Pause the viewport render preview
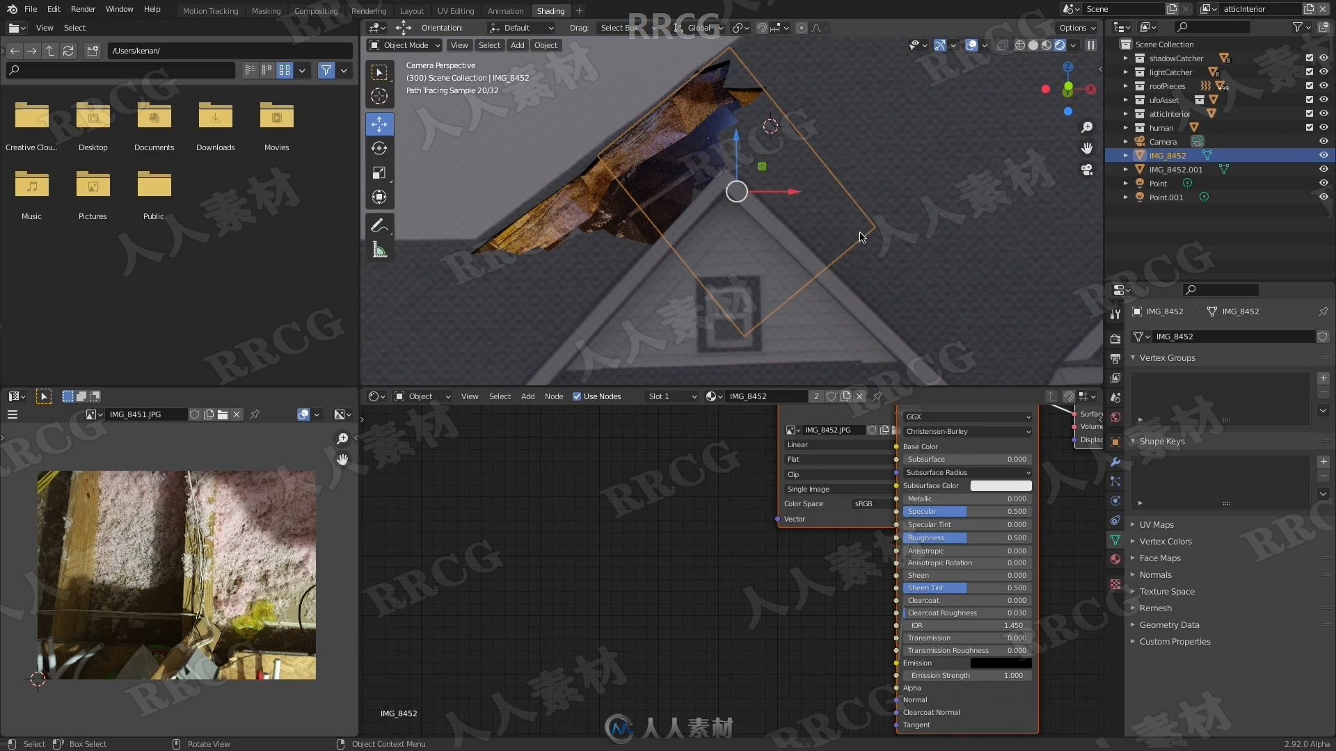 pyautogui.click(x=1090, y=45)
